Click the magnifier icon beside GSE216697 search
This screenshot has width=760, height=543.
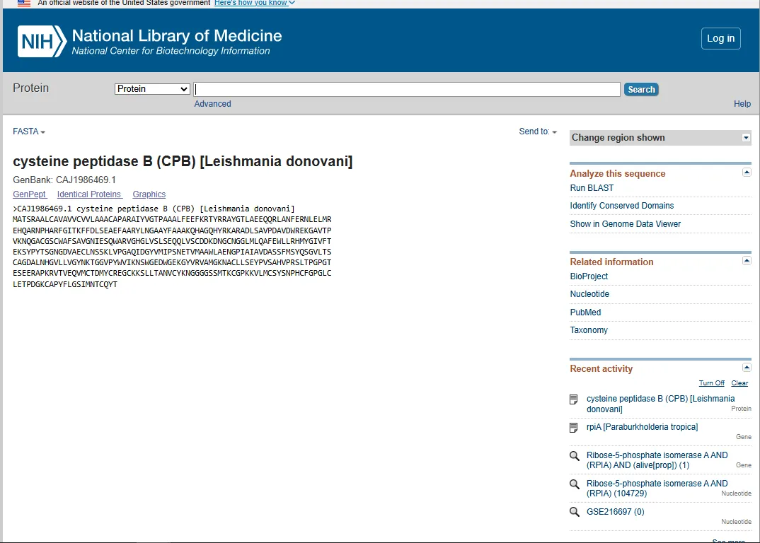(x=575, y=512)
